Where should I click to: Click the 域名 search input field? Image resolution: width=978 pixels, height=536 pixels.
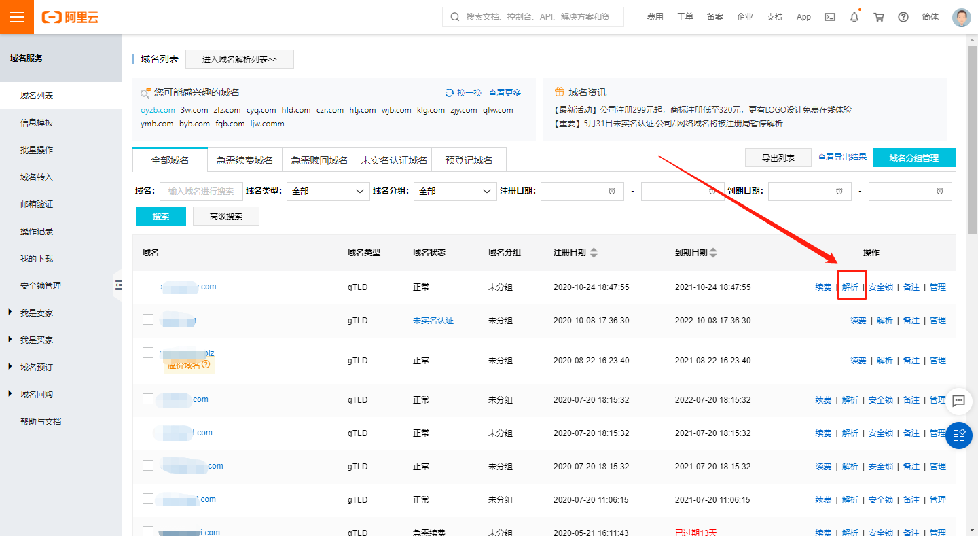tap(202, 192)
